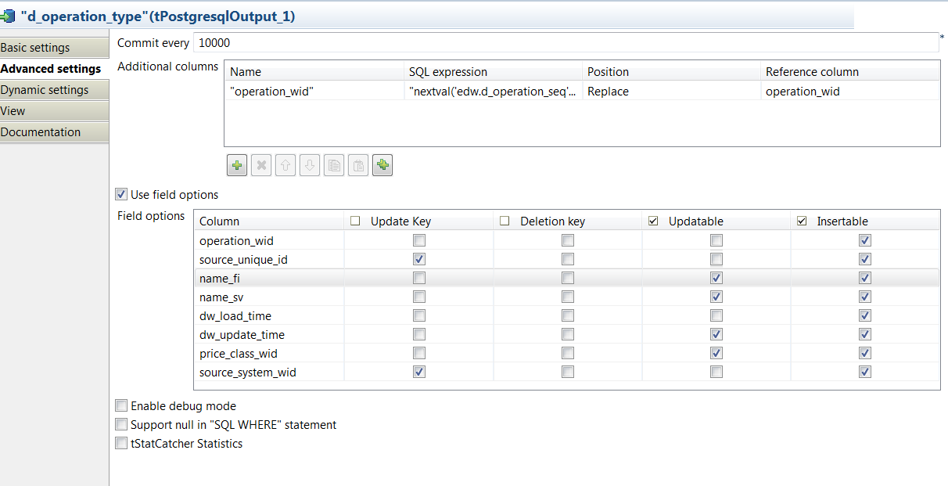Click the tPostgresqlOutput component icon in title
The height and width of the screenshot is (486, 948).
8,16
